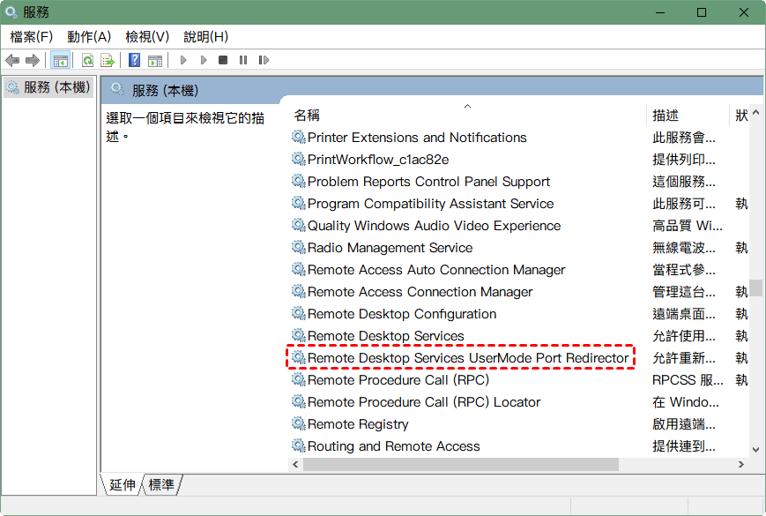Select Remote Access Connection Manager name
This screenshot has height=516, width=766.
click(420, 292)
